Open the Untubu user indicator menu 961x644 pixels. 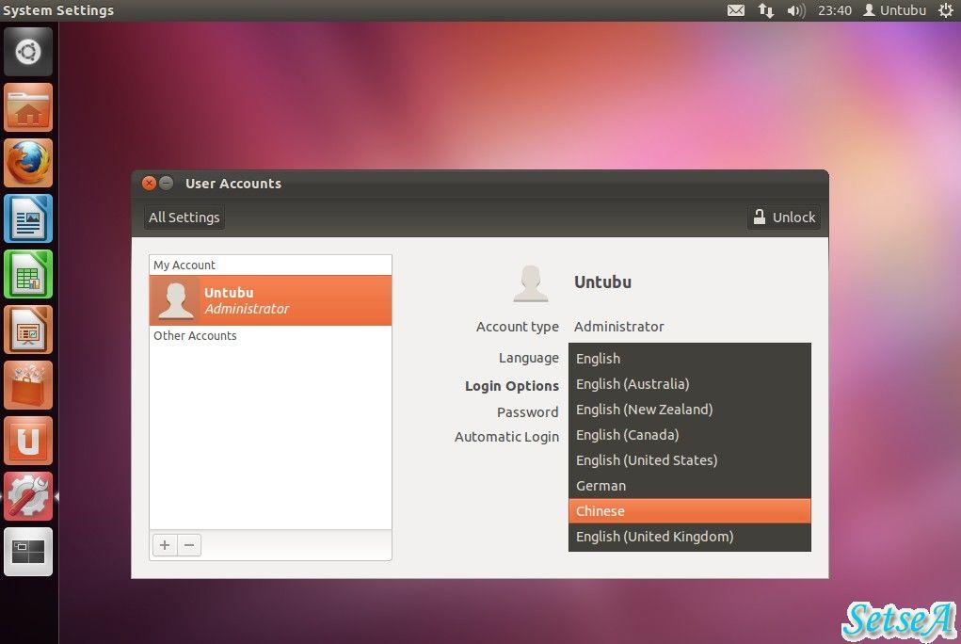coord(895,10)
